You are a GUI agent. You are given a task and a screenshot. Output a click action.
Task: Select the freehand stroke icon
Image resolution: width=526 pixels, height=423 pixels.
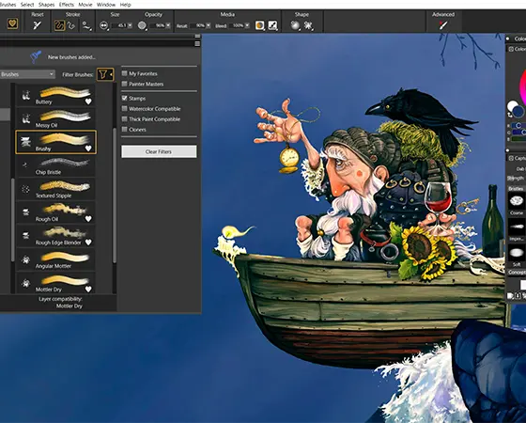pos(59,25)
